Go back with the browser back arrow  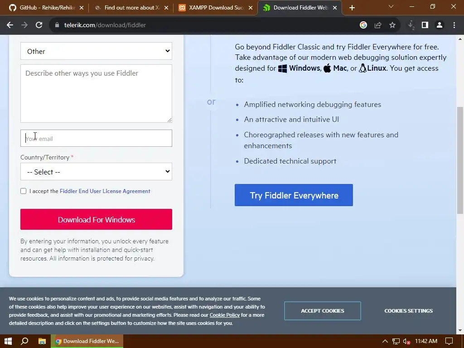pyautogui.click(x=10, y=25)
